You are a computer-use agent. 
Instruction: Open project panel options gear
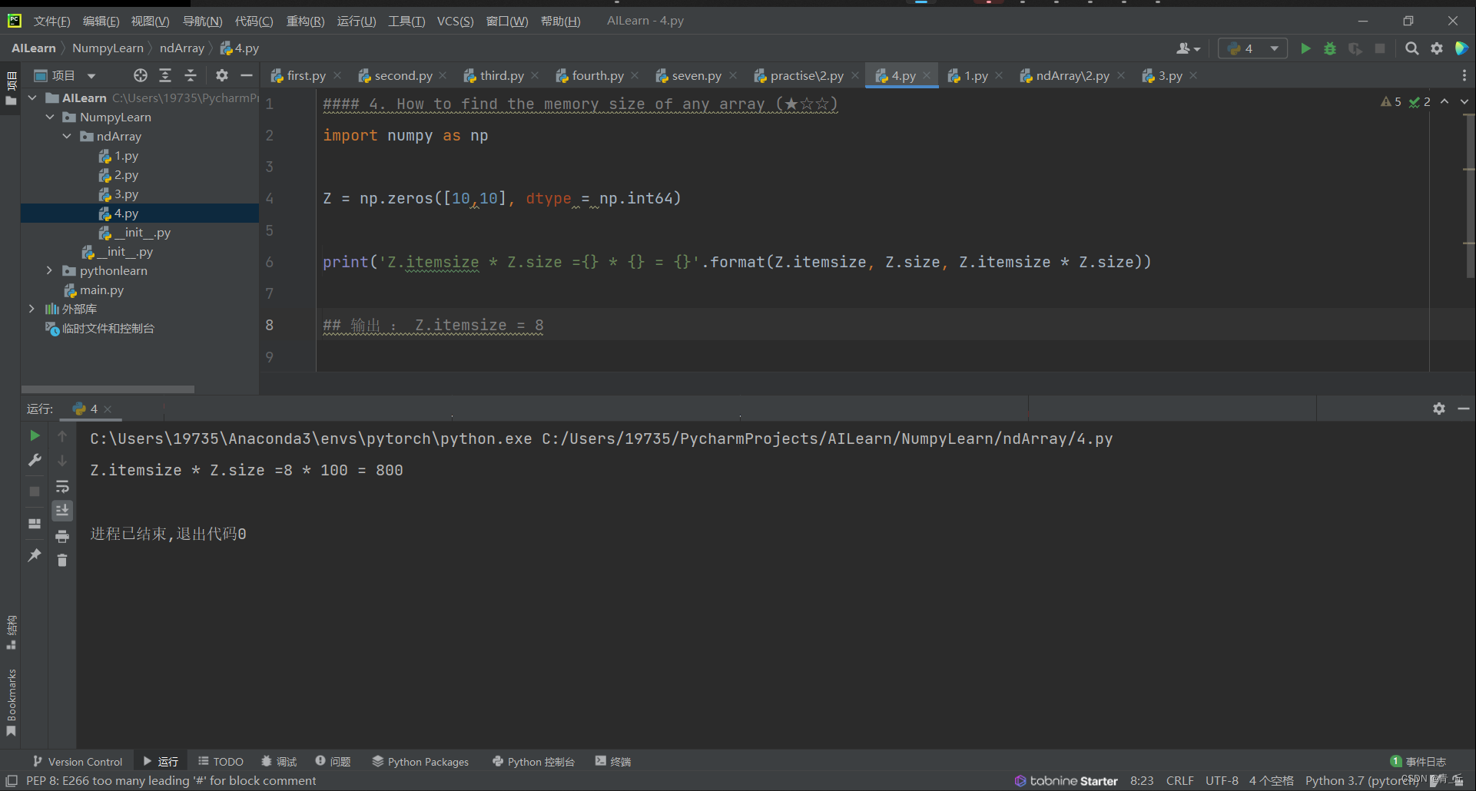tap(222, 75)
